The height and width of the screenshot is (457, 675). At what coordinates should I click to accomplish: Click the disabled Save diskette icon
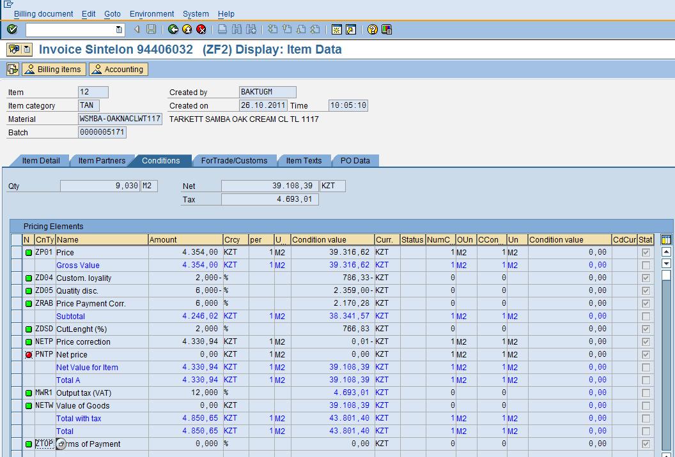[151, 29]
